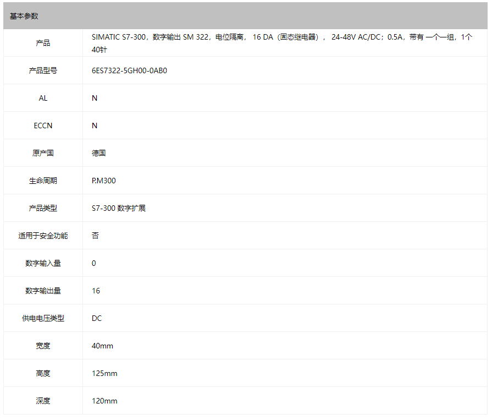Click the S7-300 数字扩展 value

click(119, 208)
